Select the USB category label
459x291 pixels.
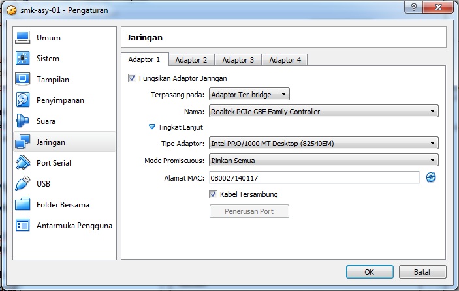point(43,183)
